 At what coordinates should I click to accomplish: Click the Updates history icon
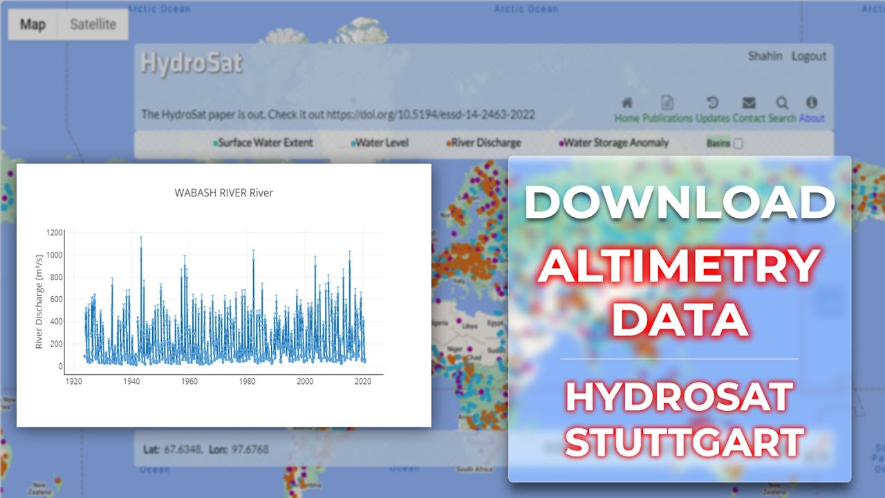pyautogui.click(x=713, y=103)
